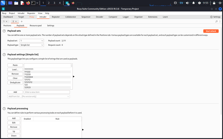Open Burp Settings gear
223x139 pixels.
pyautogui.click(x=215, y=17)
